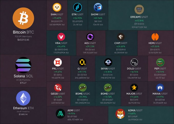
Task: Click the MAJOR/USDT pair name
Action: coord(134,94)
